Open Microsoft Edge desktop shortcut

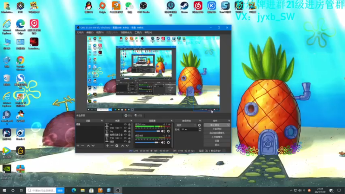(20, 27)
